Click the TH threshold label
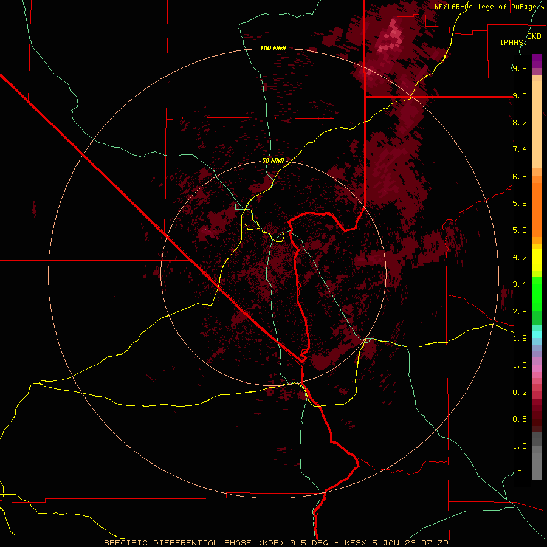Screen dimensions: 547x547 (522, 473)
